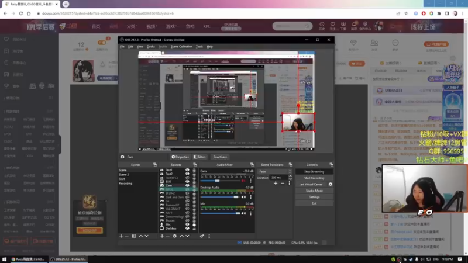This screenshot has width=468, height=263.
Task: Open the Windows Start menu
Action: (4, 259)
